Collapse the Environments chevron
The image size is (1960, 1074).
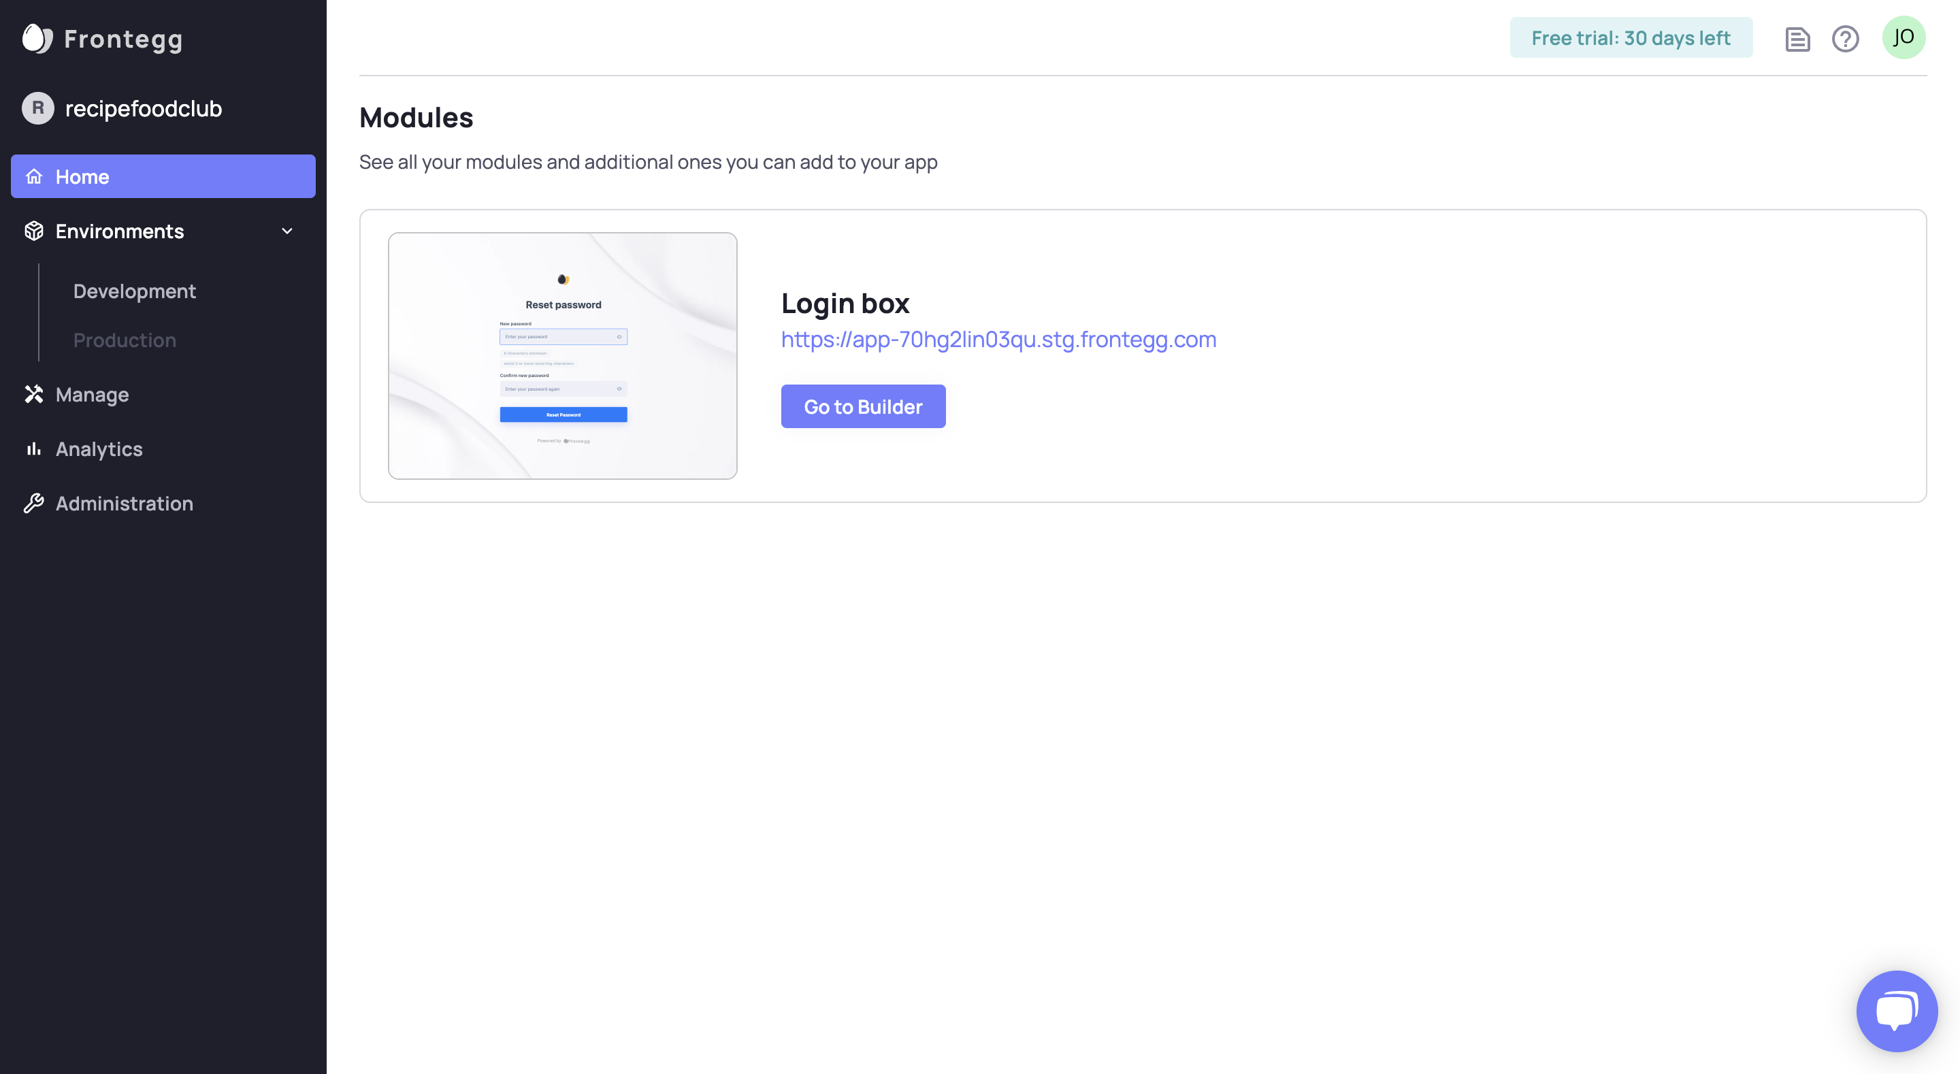pyautogui.click(x=287, y=231)
